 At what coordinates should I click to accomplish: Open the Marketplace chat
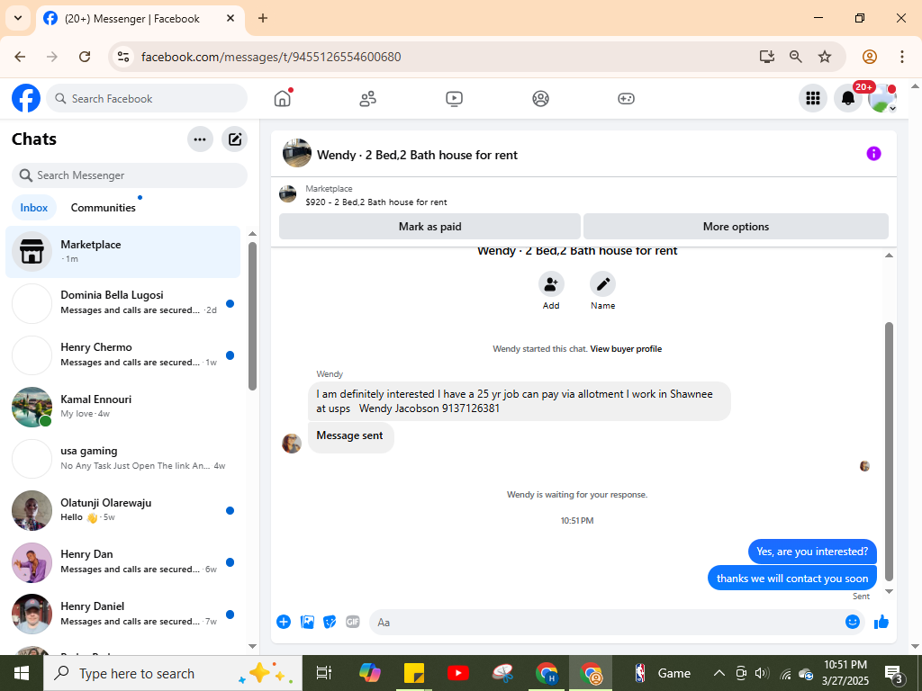tap(122, 252)
